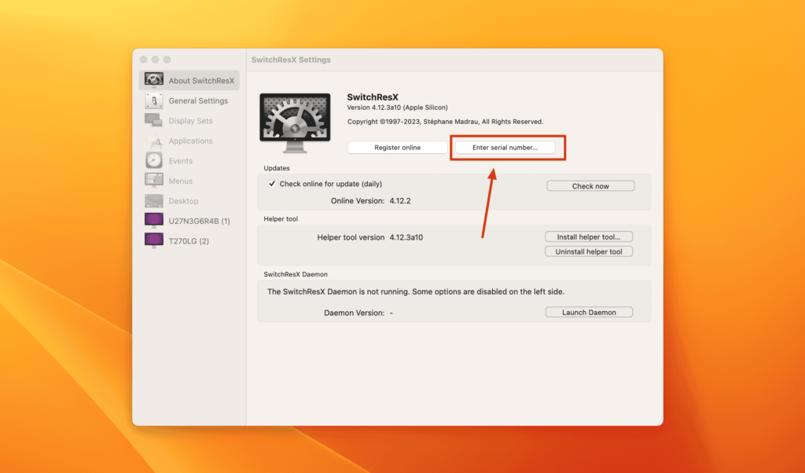
Task: Click 'Enter serial number…'
Action: pyautogui.click(x=506, y=147)
